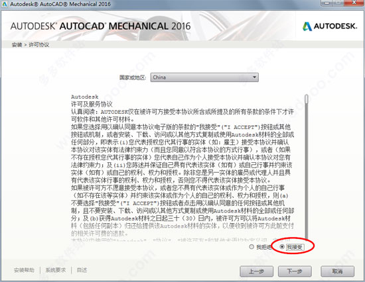Viewport: 365px width, 282px height.
Task: Click the 下一步 (Next) button
Action: pos(295,271)
